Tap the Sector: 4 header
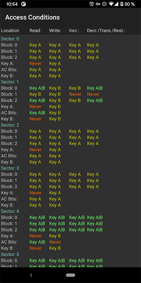Screen dimensions: 141x283 coord(10,211)
